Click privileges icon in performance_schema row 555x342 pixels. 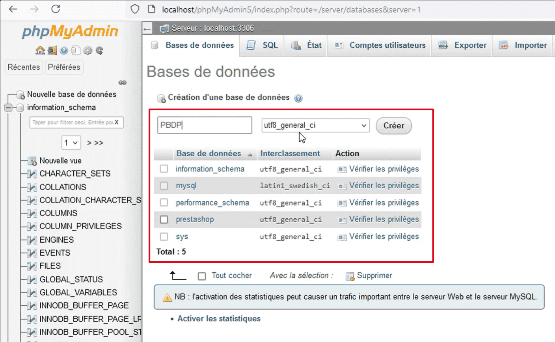[x=342, y=203]
